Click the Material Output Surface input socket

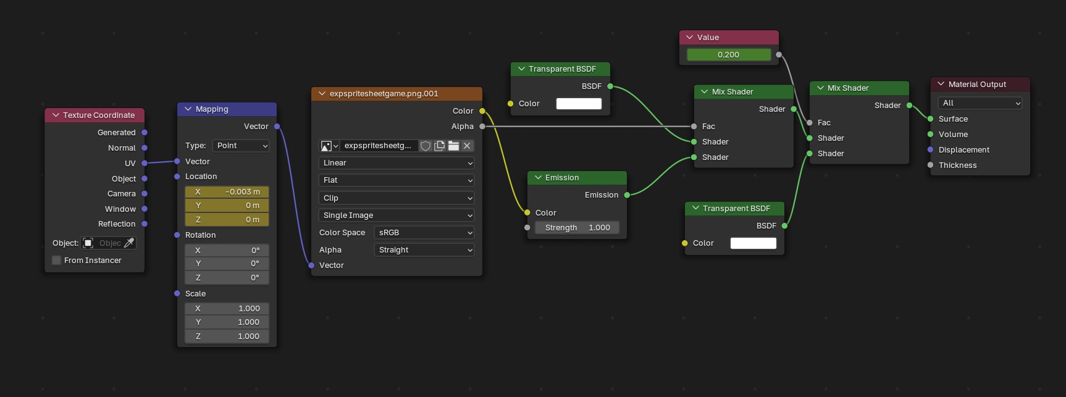pyautogui.click(x=930, y=119)
